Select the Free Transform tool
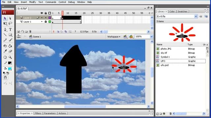The image size is (211, 118). (x=5, y=24)
